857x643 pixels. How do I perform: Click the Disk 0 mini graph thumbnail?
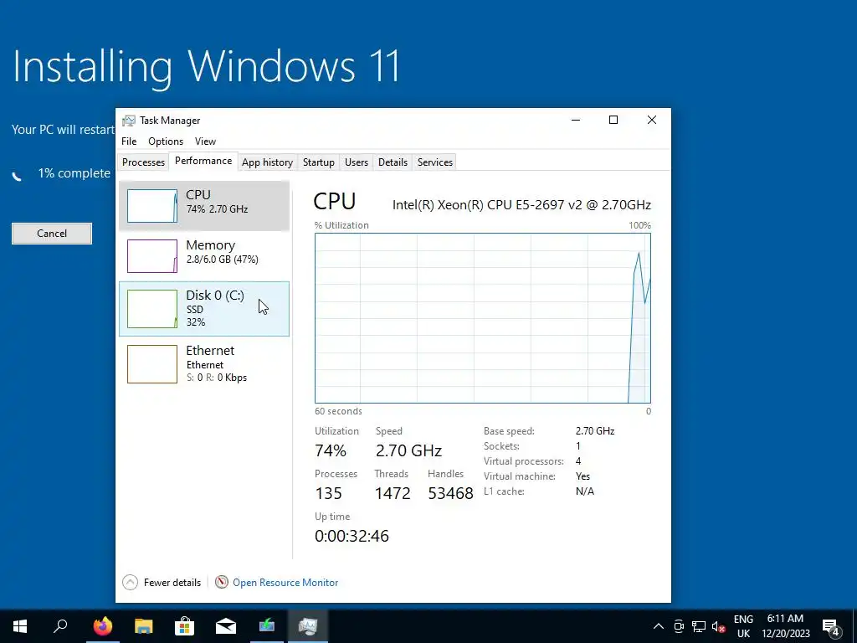pyautogui.click(x=152, y=309)
